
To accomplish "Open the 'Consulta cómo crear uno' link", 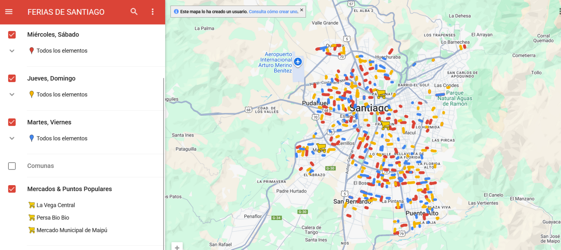I will pyautogui.click(x=273, y=12).
